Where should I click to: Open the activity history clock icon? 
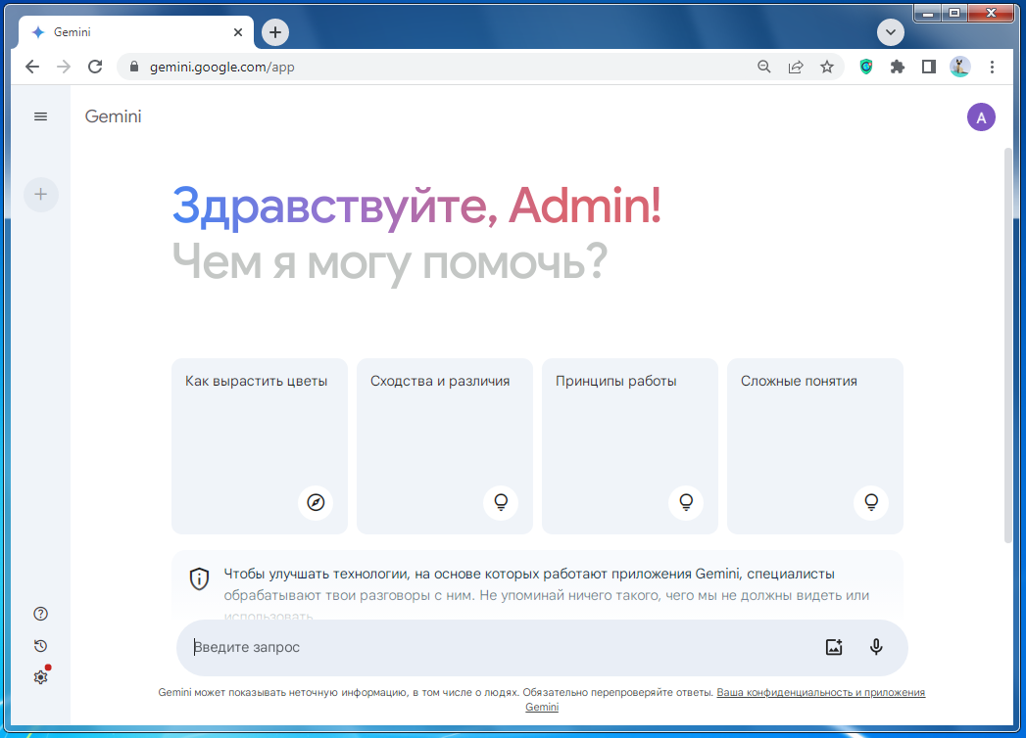pyautogui.click(x=40, y=646)
